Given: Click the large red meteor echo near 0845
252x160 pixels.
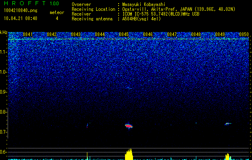Looking at the screenshot, I should 129,126.
